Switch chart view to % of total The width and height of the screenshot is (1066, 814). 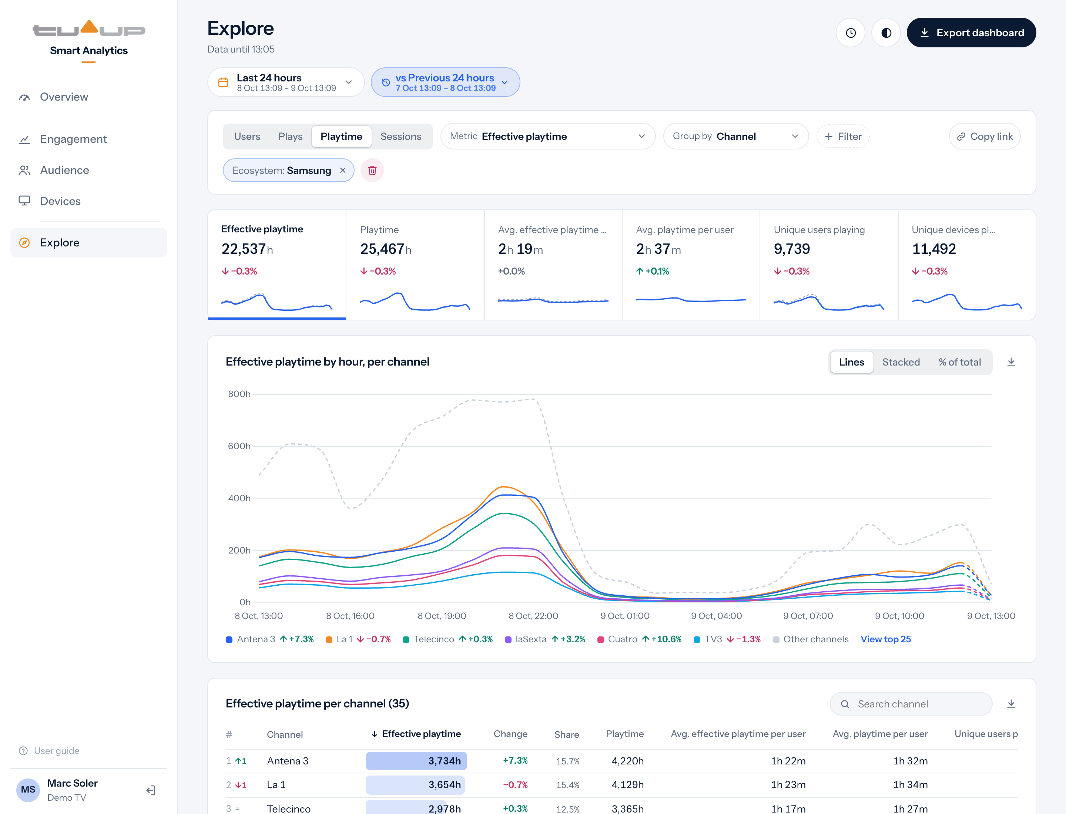pos(959,362)
